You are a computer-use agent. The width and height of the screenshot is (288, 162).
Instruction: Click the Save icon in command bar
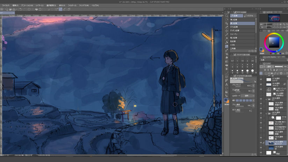[x=14, y=9]
